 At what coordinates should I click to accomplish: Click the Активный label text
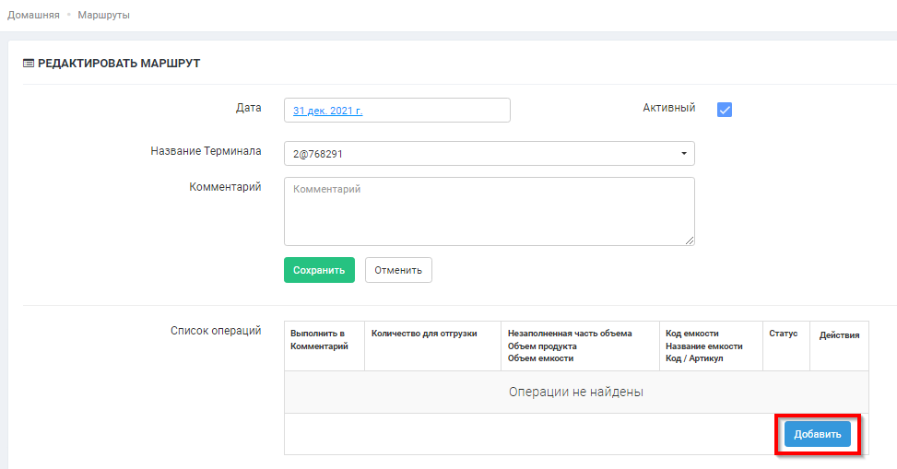click(x=668, y=108)
